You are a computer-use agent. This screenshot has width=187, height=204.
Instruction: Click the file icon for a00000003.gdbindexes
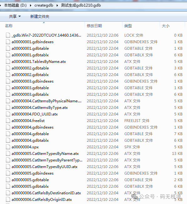[8, 81]
